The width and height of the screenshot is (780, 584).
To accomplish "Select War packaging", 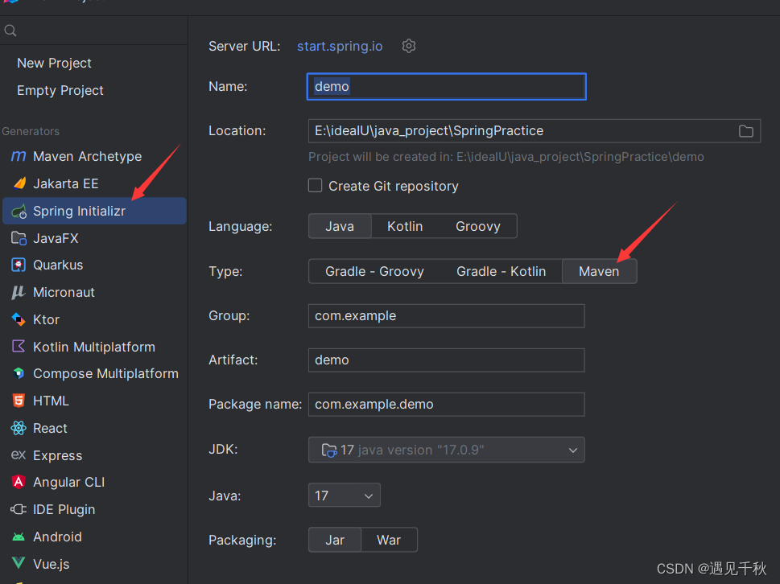I will coord(389,540).
